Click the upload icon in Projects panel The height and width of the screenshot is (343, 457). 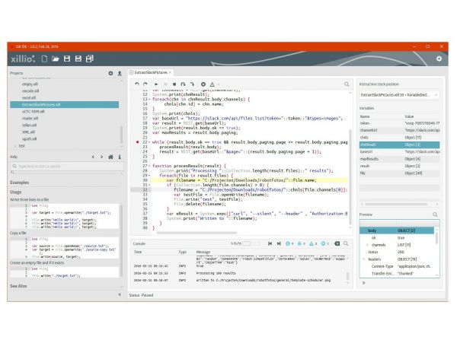pyautogui.click(x=120, y=73)
